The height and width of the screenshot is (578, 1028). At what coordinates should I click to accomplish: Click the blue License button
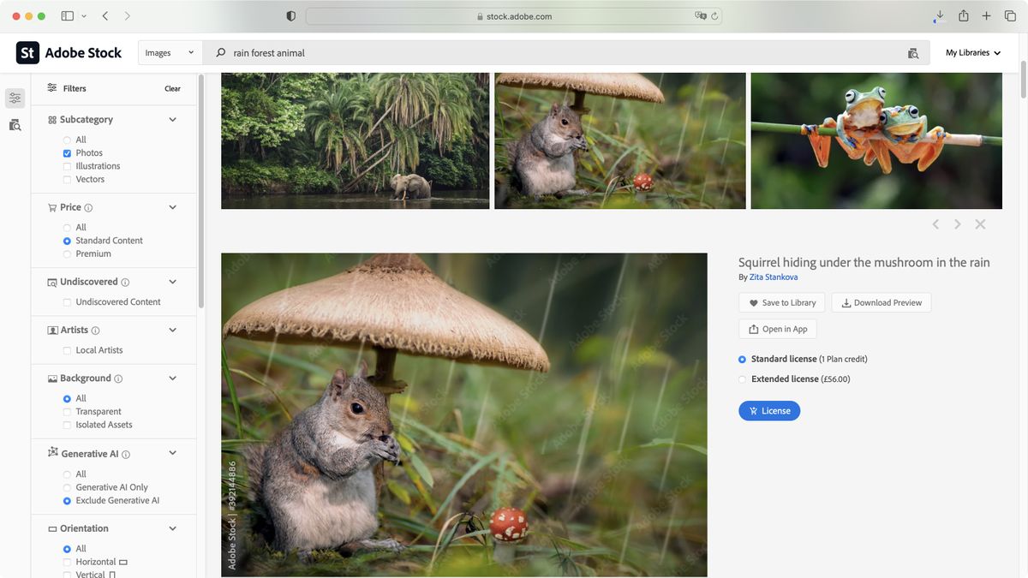tap(769, 410)
